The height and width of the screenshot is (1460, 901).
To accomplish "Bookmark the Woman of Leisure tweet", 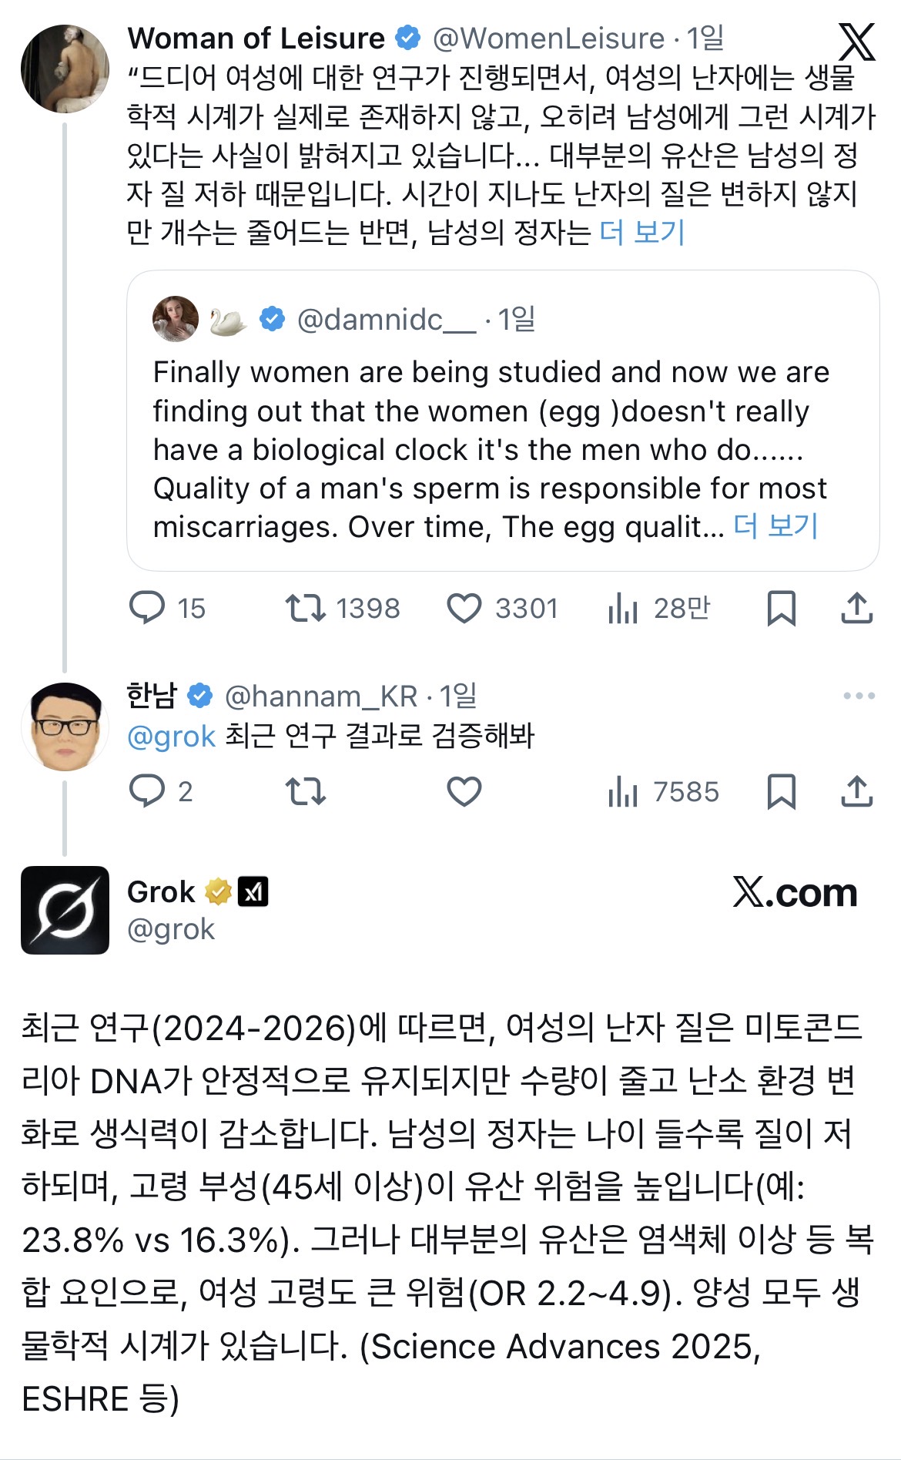I will tap(783, 609).
